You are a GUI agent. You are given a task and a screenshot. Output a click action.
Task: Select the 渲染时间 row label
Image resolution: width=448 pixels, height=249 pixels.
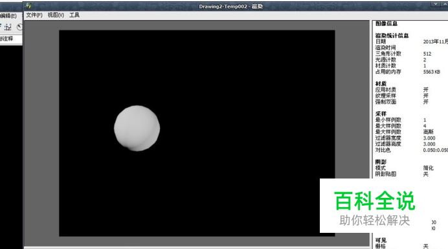[x=386, y=47]
